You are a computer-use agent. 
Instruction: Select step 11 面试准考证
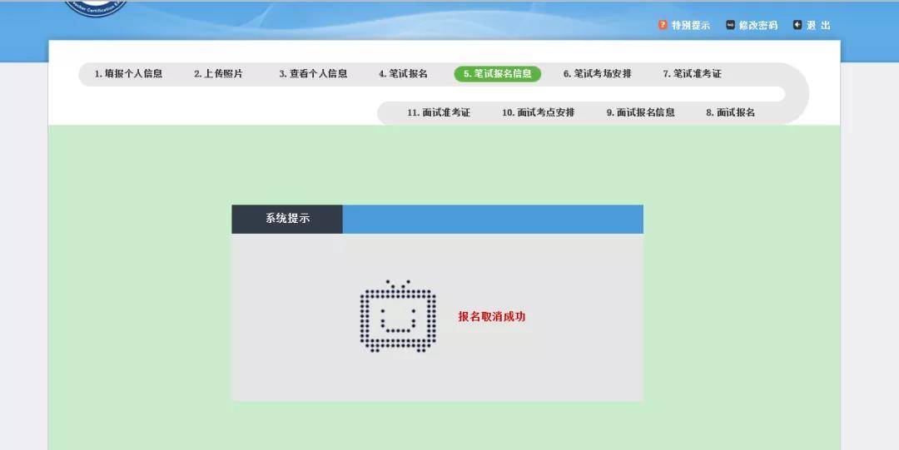click(x=439, y=112)
